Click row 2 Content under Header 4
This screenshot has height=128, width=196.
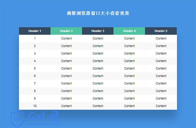129,46
